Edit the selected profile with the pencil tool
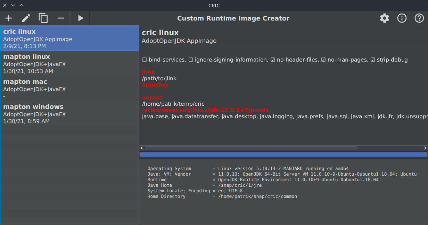428x225 pixels. (26, 18)
